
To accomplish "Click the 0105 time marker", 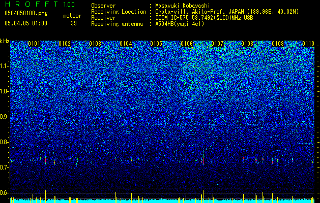I will pos(156,44).
